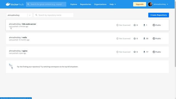176x99 pixels.
Task: Click the nginx download count 17
Action: point(147,52)
